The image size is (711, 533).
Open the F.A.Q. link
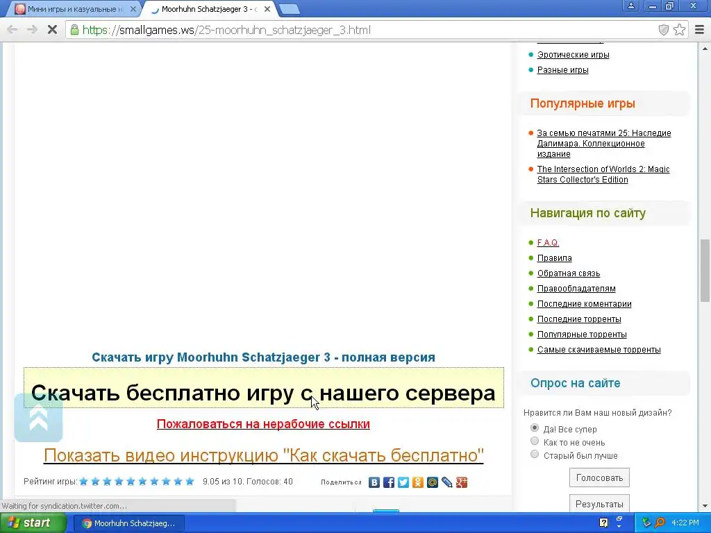[x=548, y=242]
